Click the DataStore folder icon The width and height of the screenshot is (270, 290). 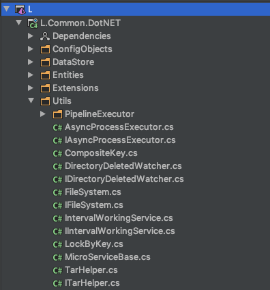(x=45, y=62)
